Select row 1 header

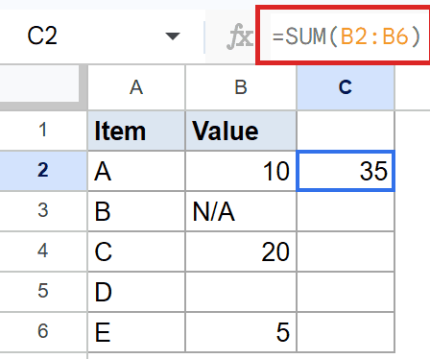pyautogui.click(x=43, y=131)
